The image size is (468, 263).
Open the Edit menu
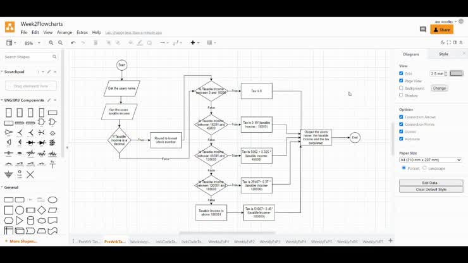click(x=35, y=32)
